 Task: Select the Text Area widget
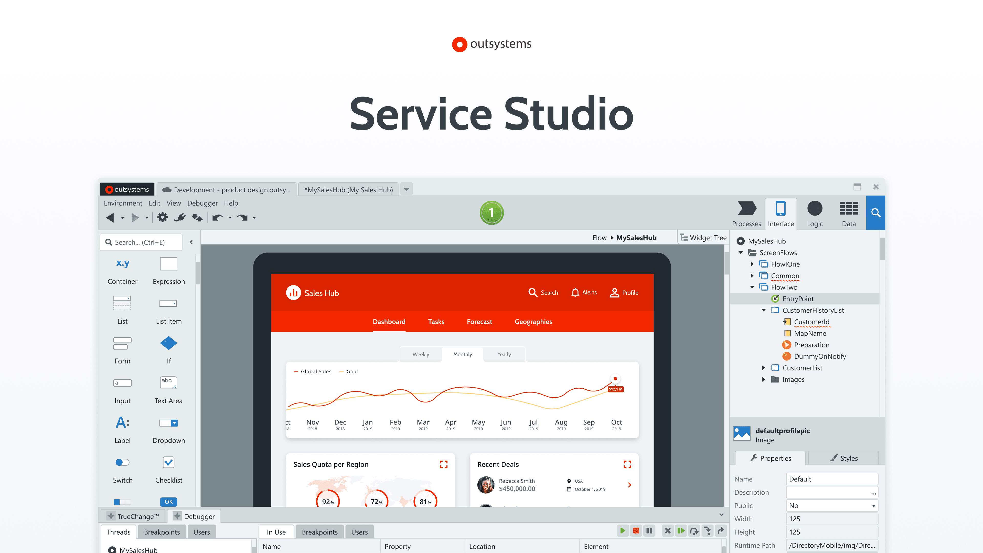169,390
